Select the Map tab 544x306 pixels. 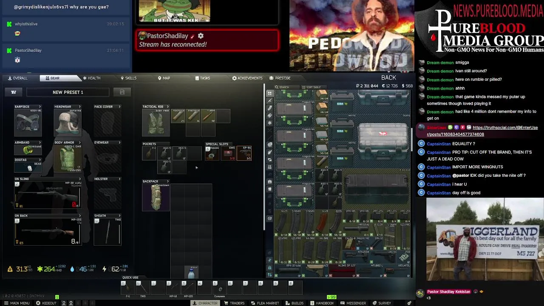164,78
